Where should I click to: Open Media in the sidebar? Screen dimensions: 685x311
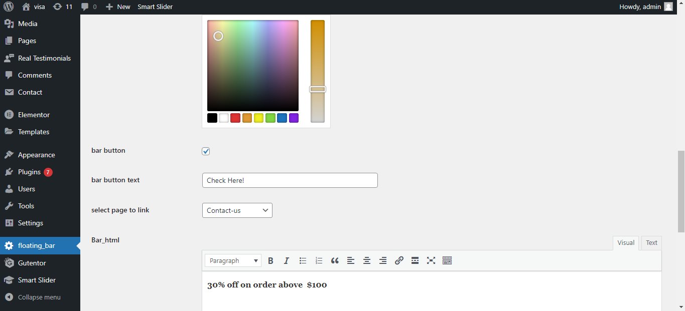(x=40, y=24)
